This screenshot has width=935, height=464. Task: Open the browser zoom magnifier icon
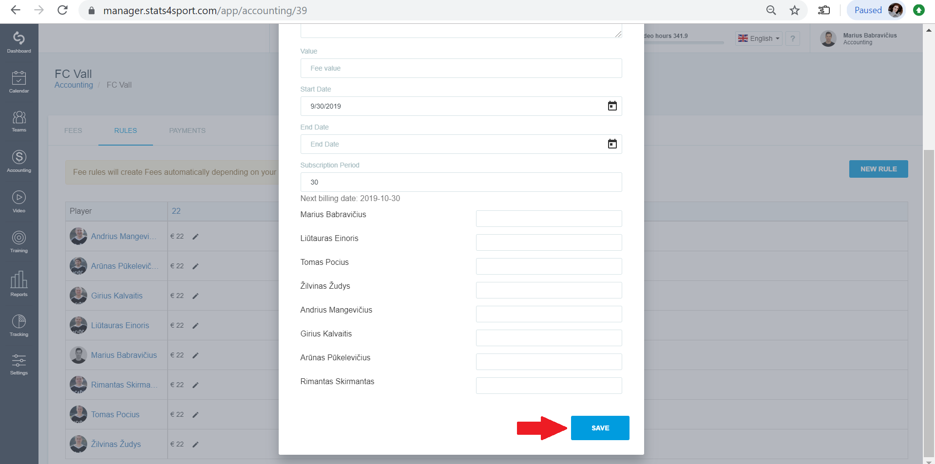tap(771, 10)
